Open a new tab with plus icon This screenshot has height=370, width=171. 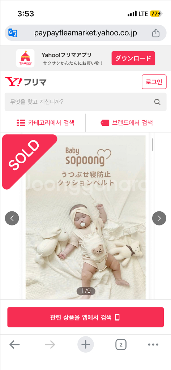pos(85,345)
